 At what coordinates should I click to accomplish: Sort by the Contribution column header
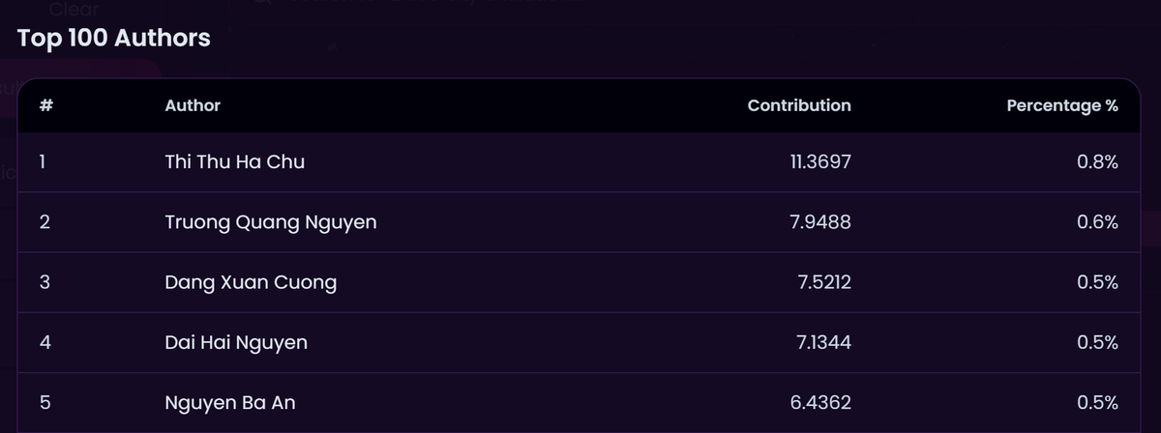click(799, 105)
